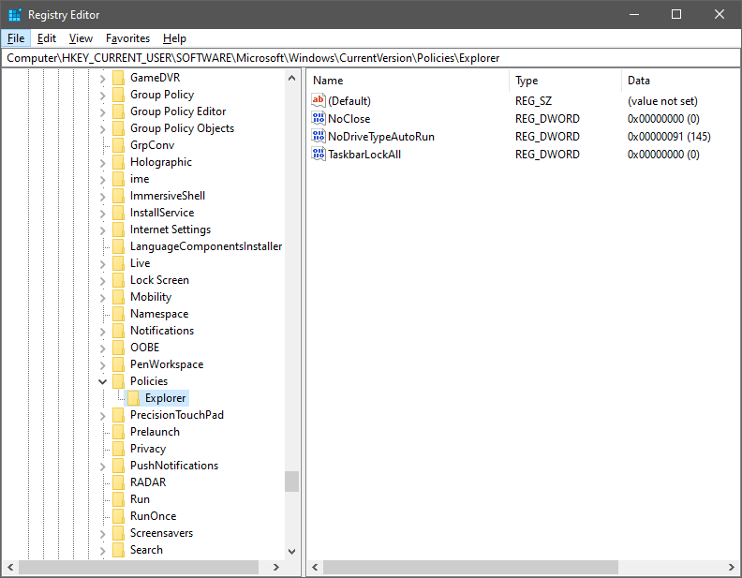Click the tree pane vertical scrollbar thumb
The width and height of the screenshot is (742, 578).
pos(291,481)
